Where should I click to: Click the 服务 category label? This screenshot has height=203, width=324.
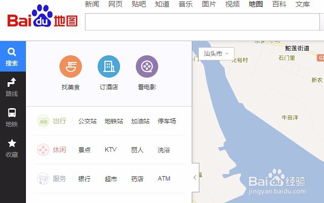click(60, 179)
